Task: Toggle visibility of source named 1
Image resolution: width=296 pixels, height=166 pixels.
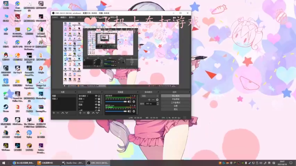Action: [96, 107]
